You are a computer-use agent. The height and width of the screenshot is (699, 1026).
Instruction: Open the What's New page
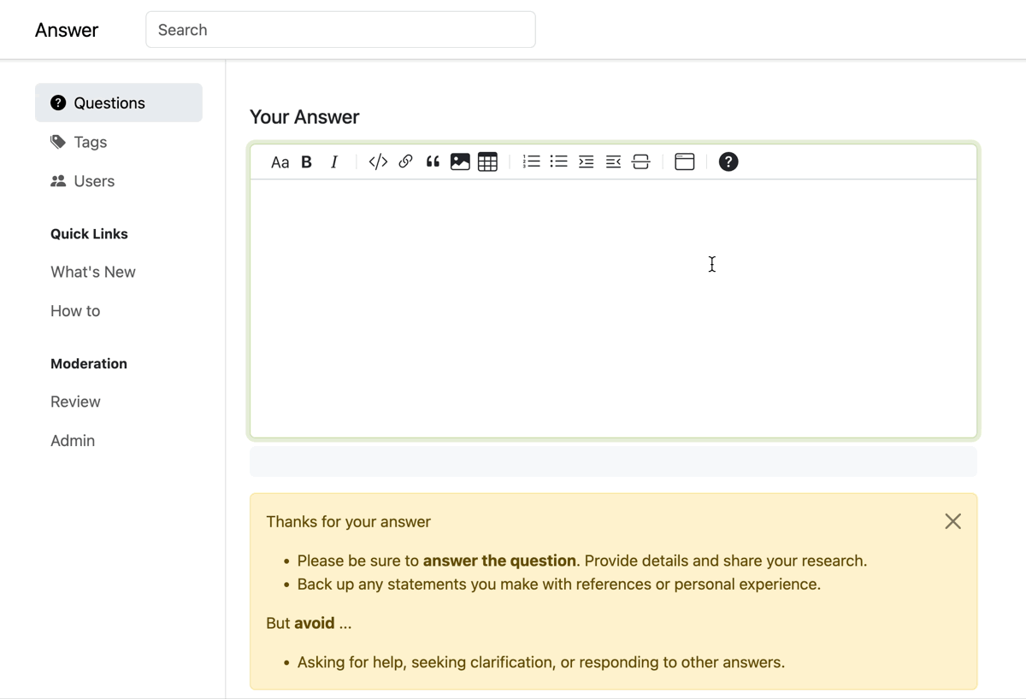click(x=92, y=272)
